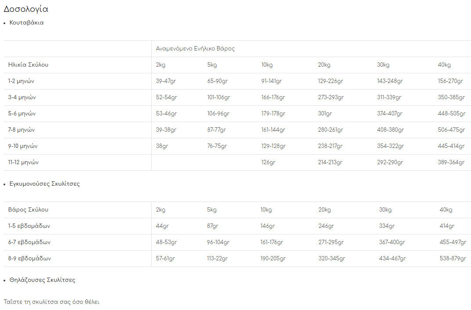Click the 8-9 εβδομάδων row label
The width and height of the screenshot is (471, 310).
(29, 259)
